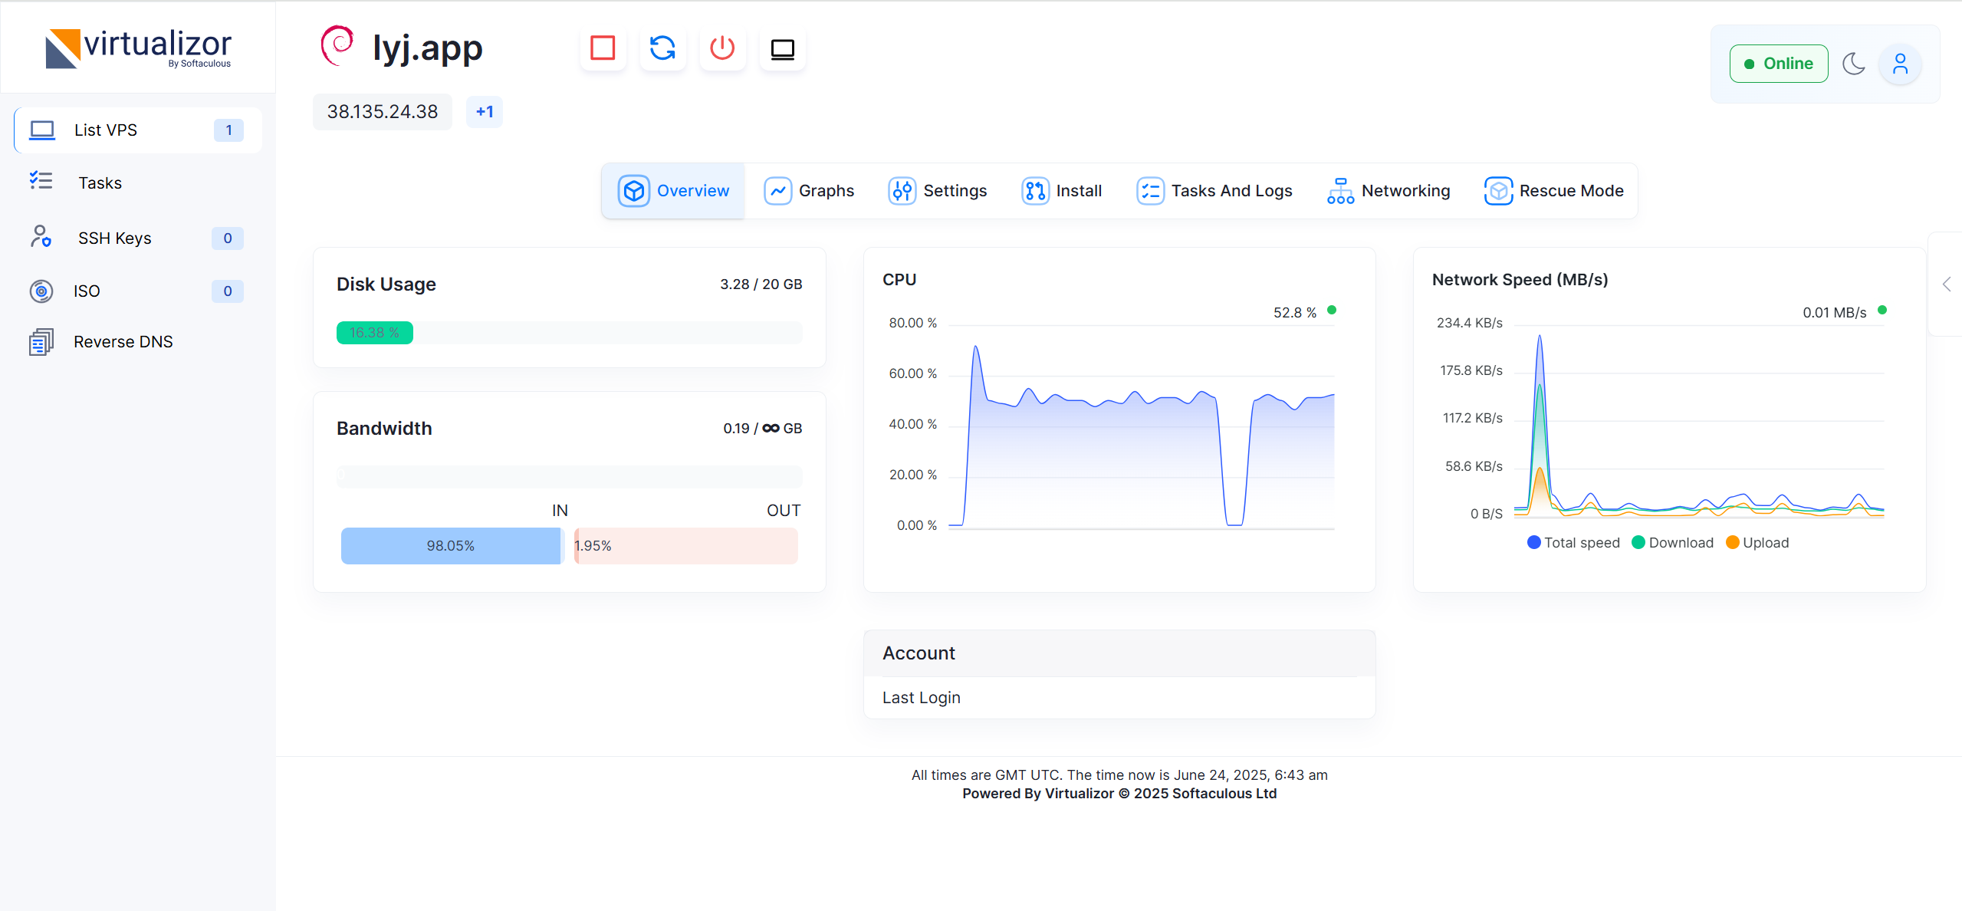Click Powered By Virtualizor footer text
Image resolution: width=1962 pixels, height=911 pixels.
click(x=1119, y=794)
